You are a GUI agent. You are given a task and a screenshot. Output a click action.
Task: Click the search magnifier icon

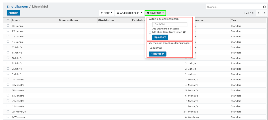click(x=264, y=7)
